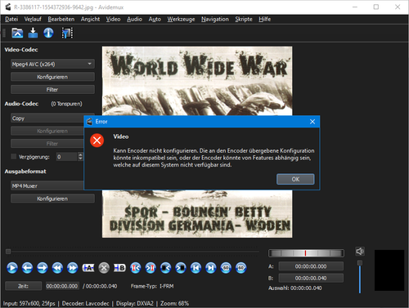Open the Audio-Codec Copy dropdown

pyautogui.click(x=47, y=118)
